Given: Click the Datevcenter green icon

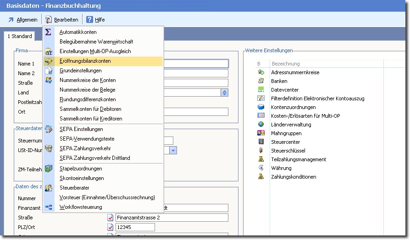Looking at the screenshot, I should coord(261,90).
